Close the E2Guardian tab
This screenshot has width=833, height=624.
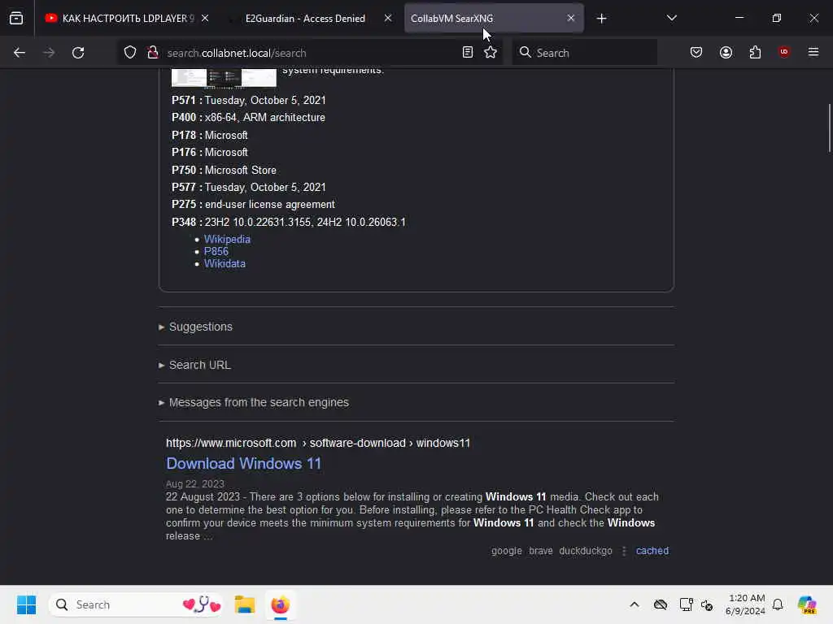(x=388, y=19)
